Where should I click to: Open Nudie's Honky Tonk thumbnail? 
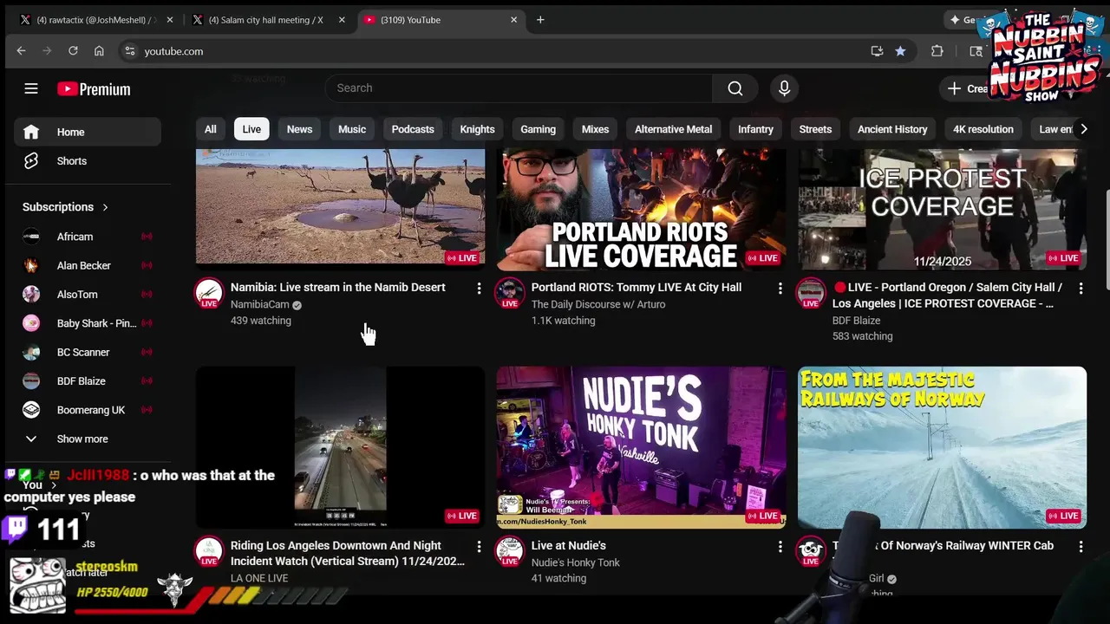tap(641, 447)
